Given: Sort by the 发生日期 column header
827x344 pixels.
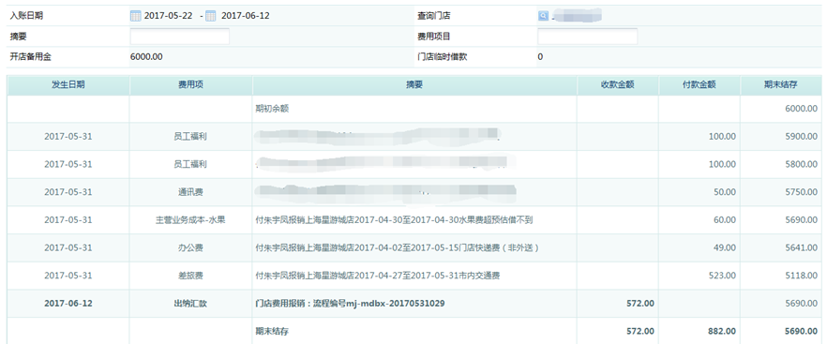Looking at the screenshot, I should (x=68, y=85).
